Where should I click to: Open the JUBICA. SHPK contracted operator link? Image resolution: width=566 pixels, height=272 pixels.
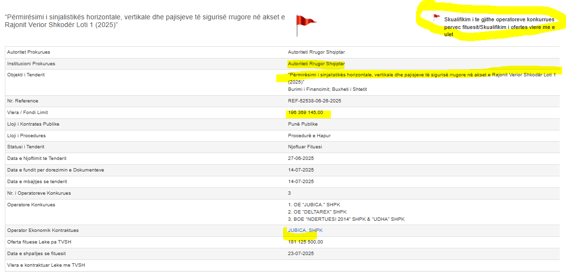tap(305, 230)
